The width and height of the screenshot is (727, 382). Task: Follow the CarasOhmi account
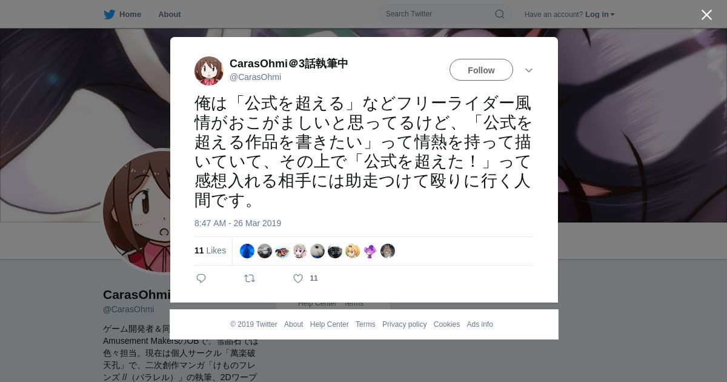coord(481,70)
